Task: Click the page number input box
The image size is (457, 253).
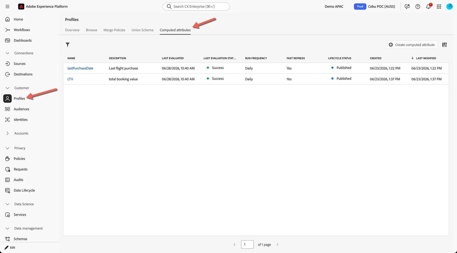Action: (x=247, y=245)
